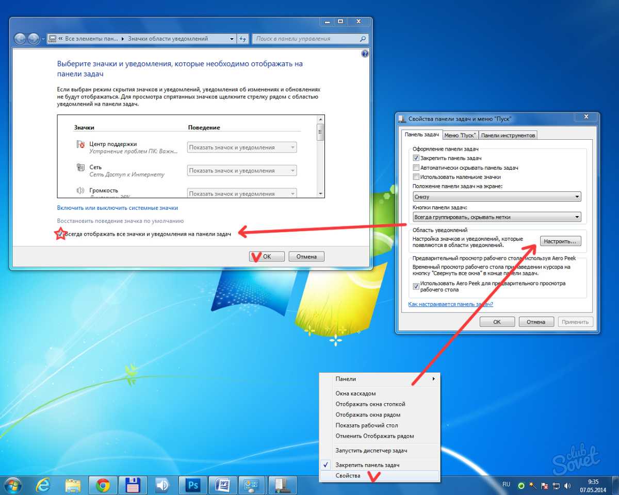Screen dimensions: 619x495
Task: Toggle 'Всегда отображать все значки' checkbox
Action: [60, 234]
